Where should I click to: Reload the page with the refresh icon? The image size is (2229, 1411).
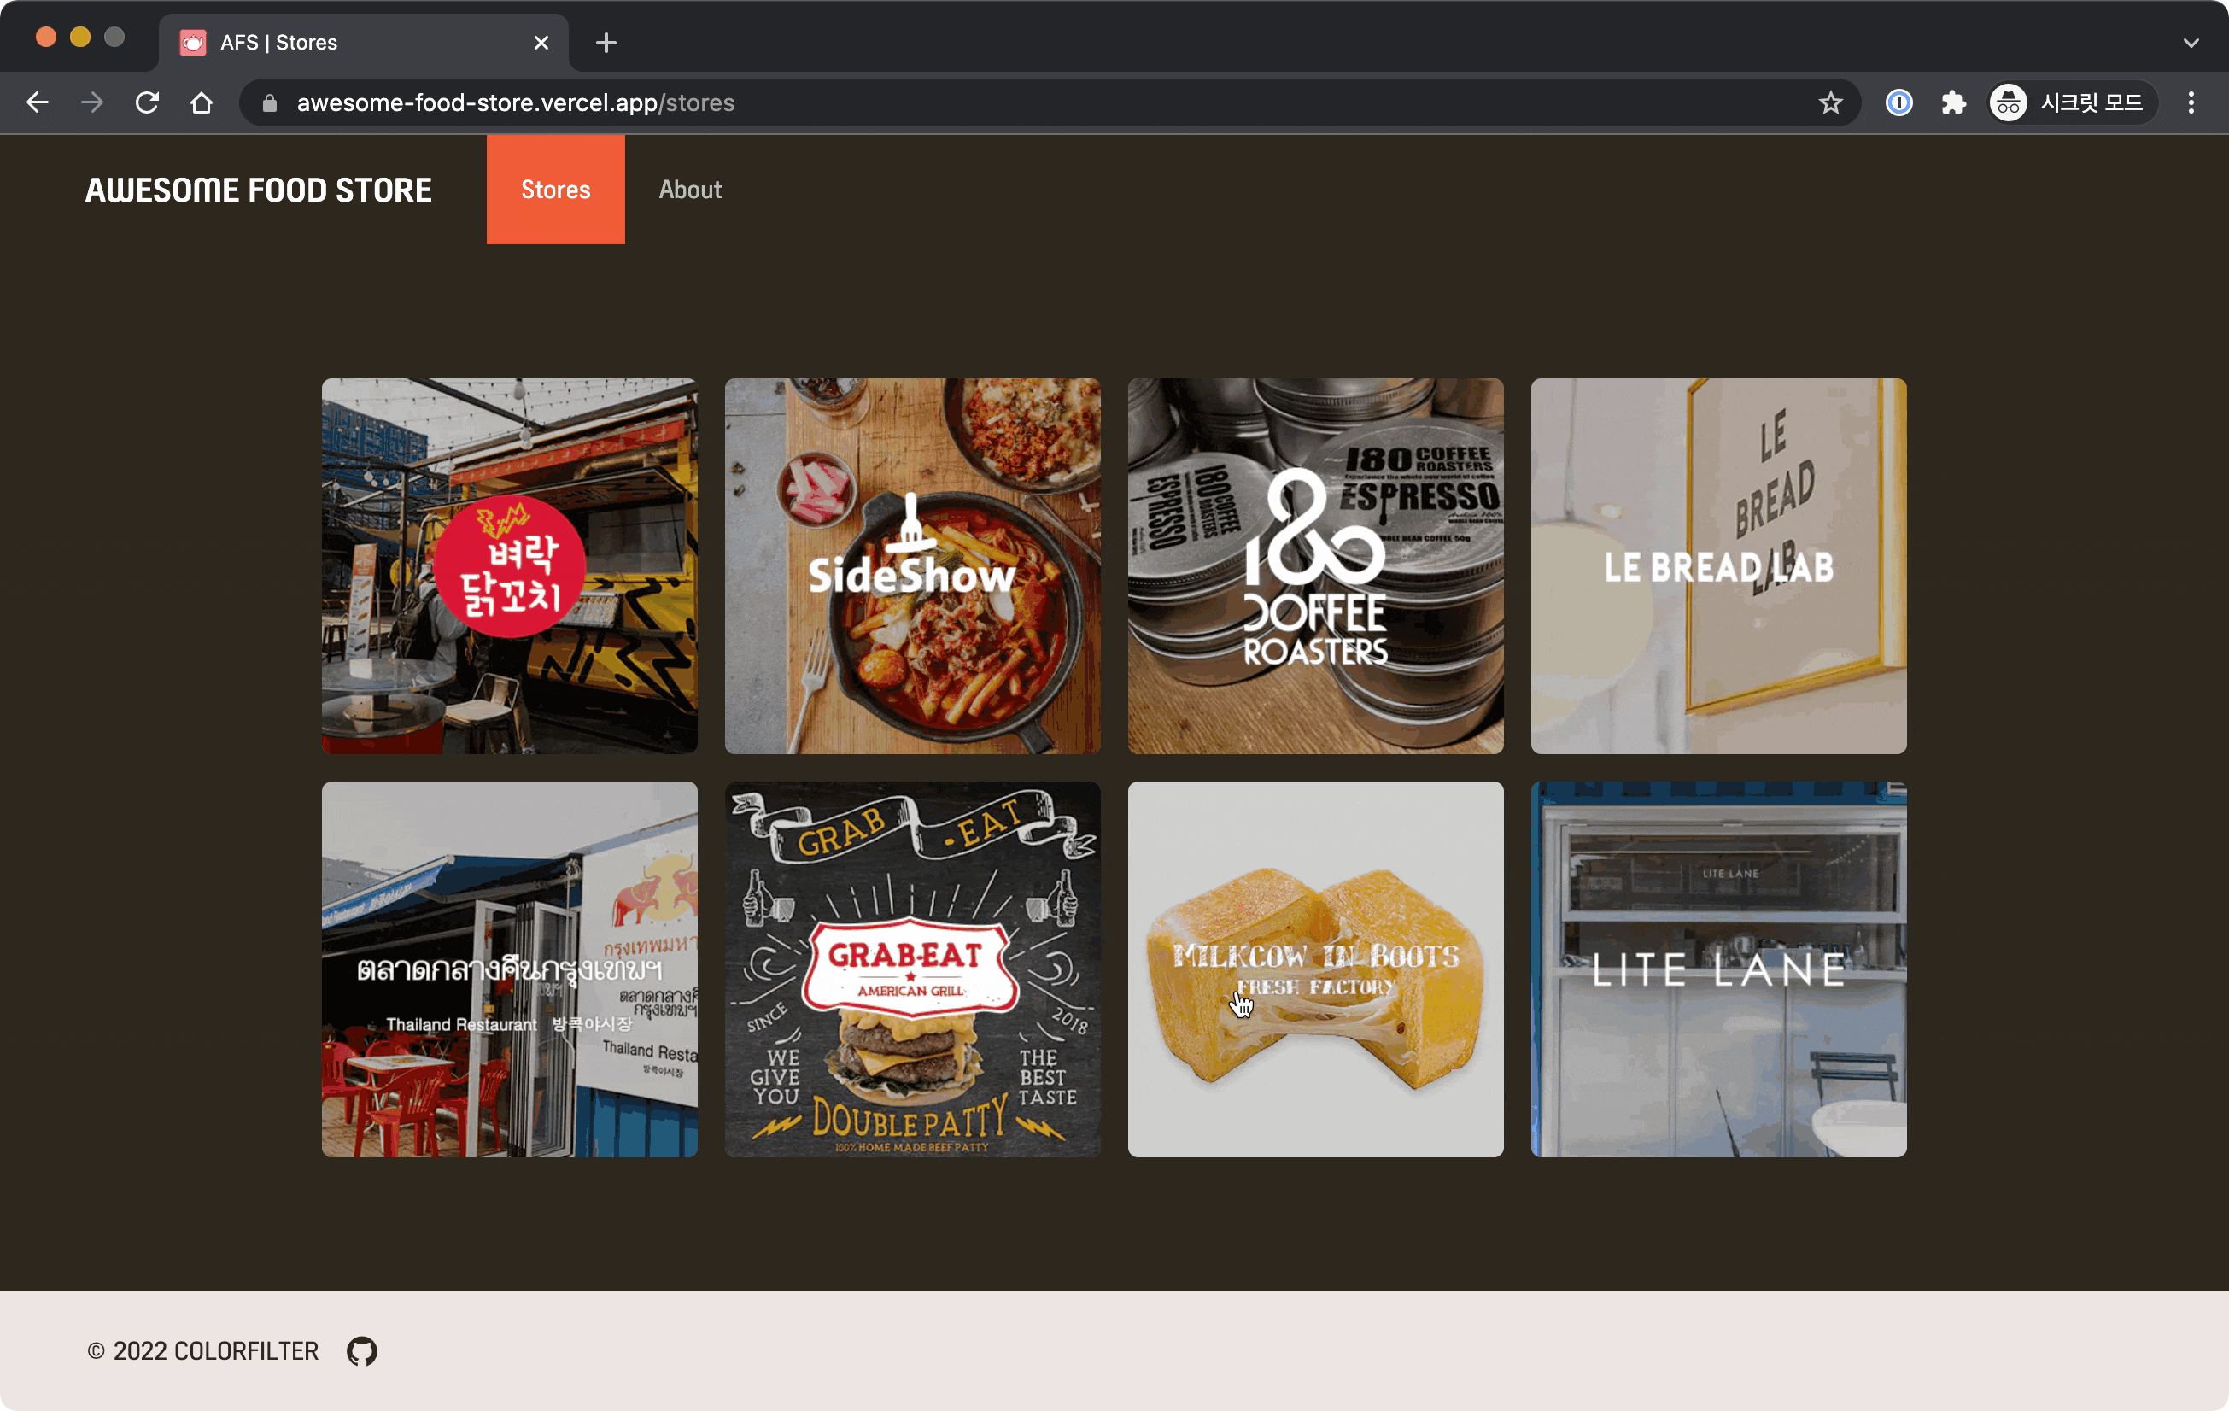click(147, 102)
